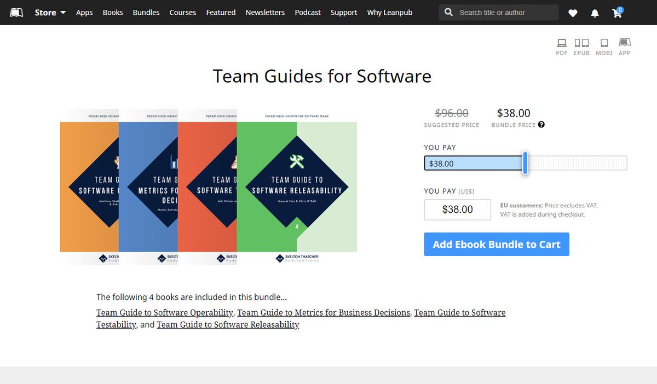Open Team Guide to Metrics for Business Decisions link
The height and width of the screenshot is (384, 657).
point(324,312)
